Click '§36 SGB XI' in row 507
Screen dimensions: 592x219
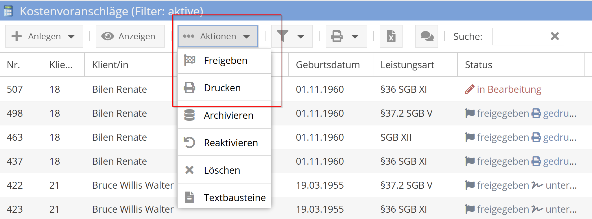[404, 89]
